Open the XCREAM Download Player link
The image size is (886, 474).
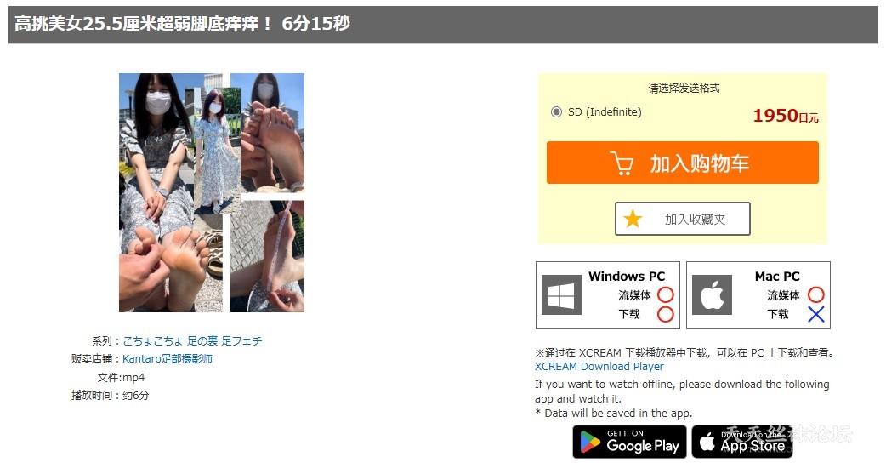click(x=599, y=367)
